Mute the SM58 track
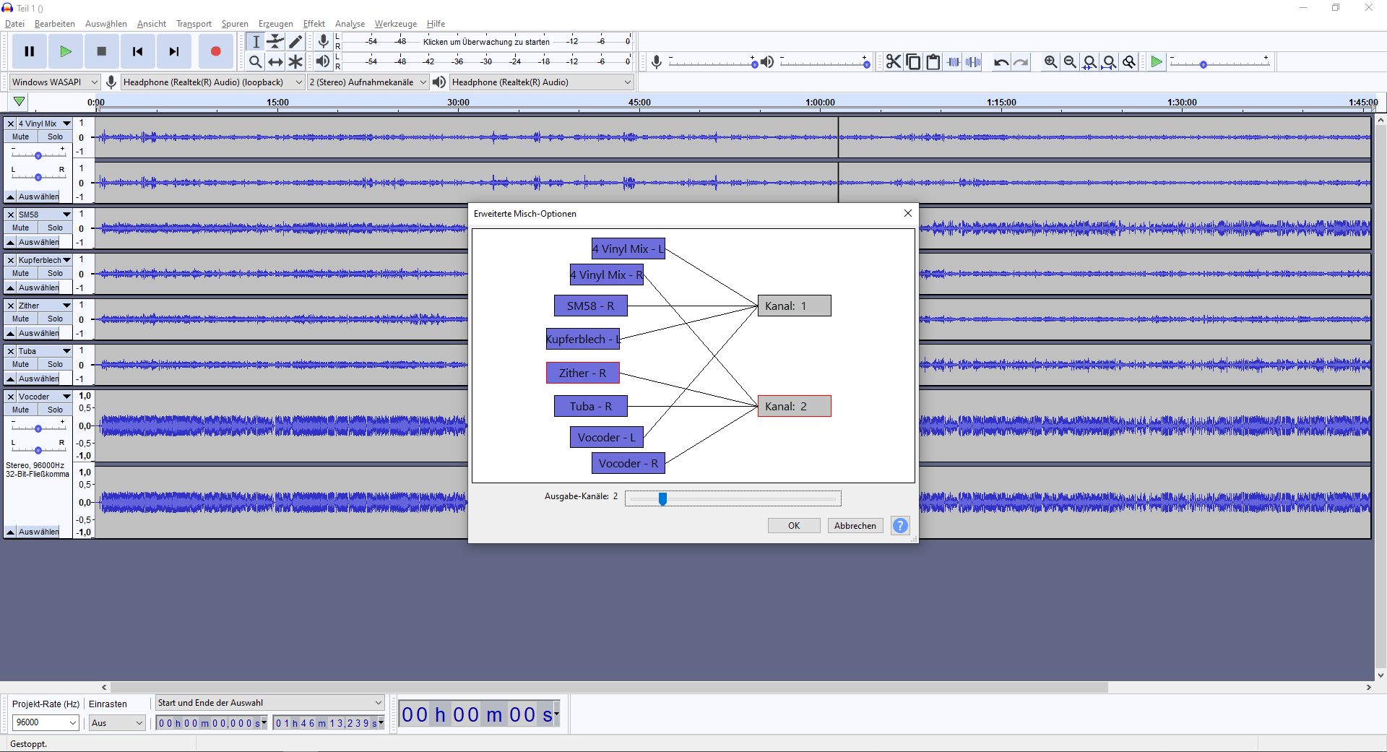The width and height of the screenshot is (1387, 752). 21,228
